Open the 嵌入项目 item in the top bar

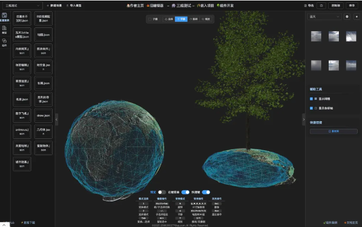[206, 5]
